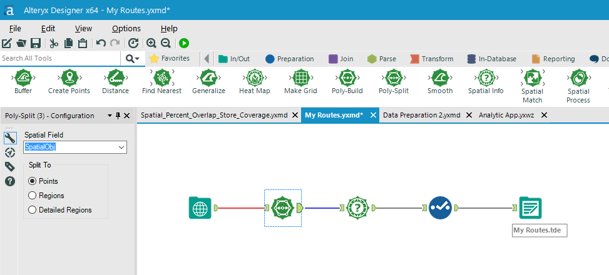Screen dimensions: 609x275
Task: Zoom out on the canvas
Action: point(165,43)
